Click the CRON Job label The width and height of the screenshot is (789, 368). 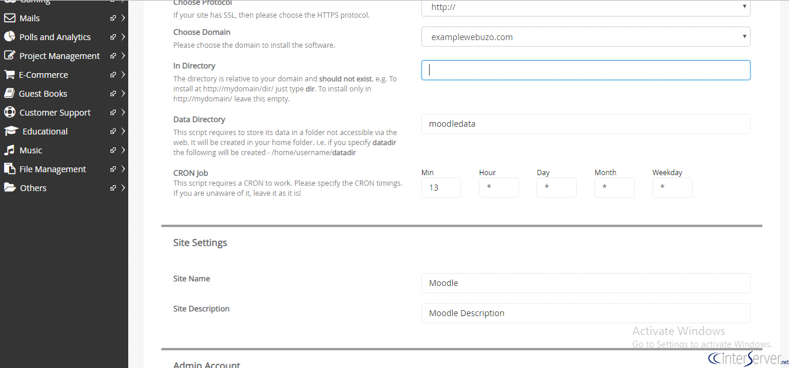tap(191, 173)
